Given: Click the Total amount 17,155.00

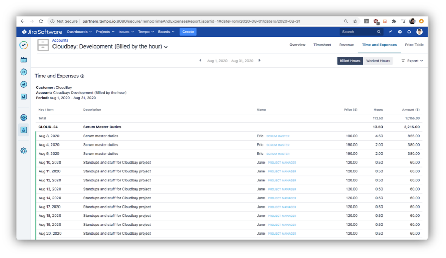Looking at the screenshot, I should click(x=412, y=119).
